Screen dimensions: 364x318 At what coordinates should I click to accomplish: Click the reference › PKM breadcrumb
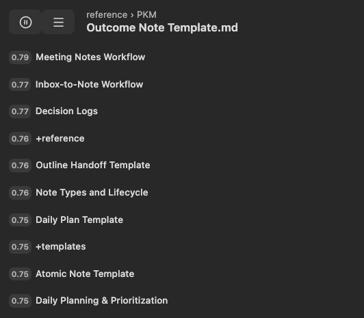pyautogui.click(x=121, y=15)
